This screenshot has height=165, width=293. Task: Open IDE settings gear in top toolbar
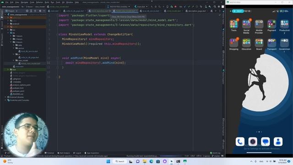[219, 6]
